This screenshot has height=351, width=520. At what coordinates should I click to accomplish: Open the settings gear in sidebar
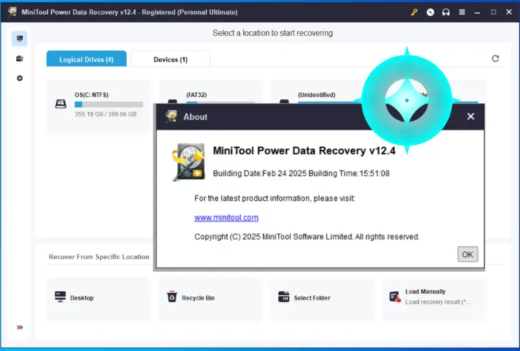point(19,78)
